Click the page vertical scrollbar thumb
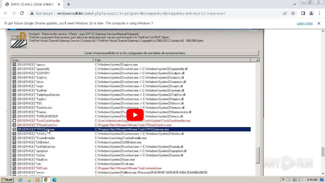 [323, 152]
